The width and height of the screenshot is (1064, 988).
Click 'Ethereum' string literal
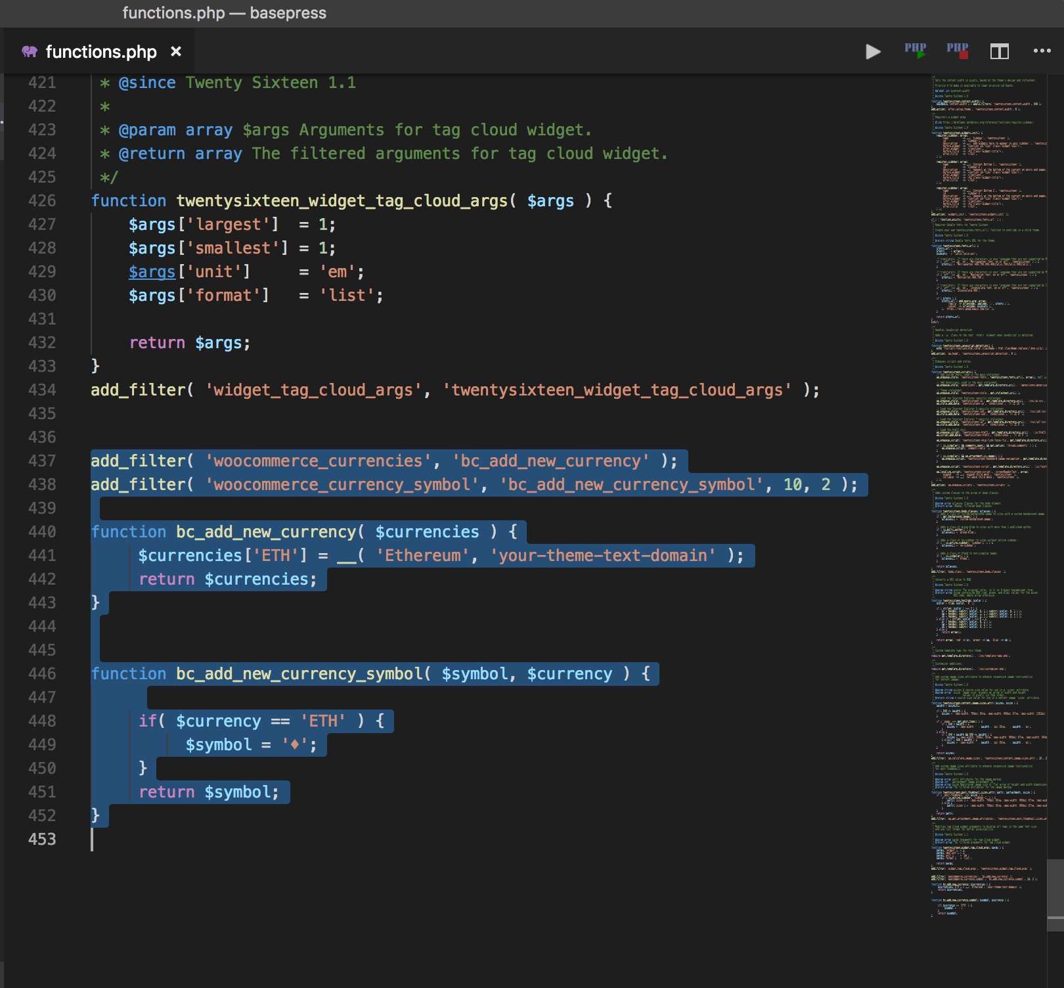423,556
